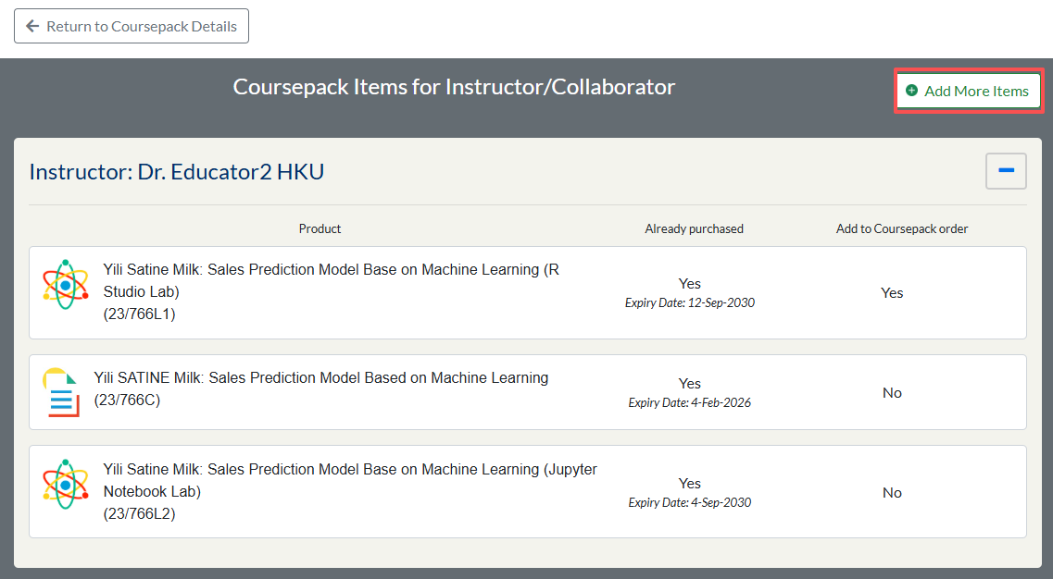Click the Add More Items button

tap(969, 91)
